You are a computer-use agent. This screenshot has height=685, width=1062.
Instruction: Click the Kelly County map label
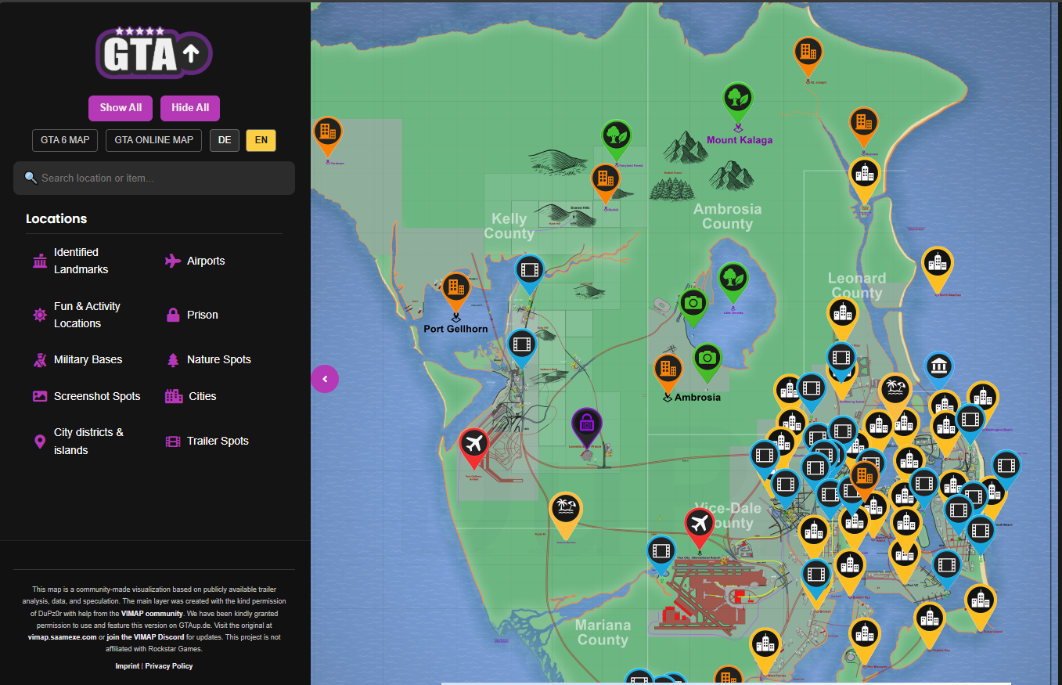(509, 225)
